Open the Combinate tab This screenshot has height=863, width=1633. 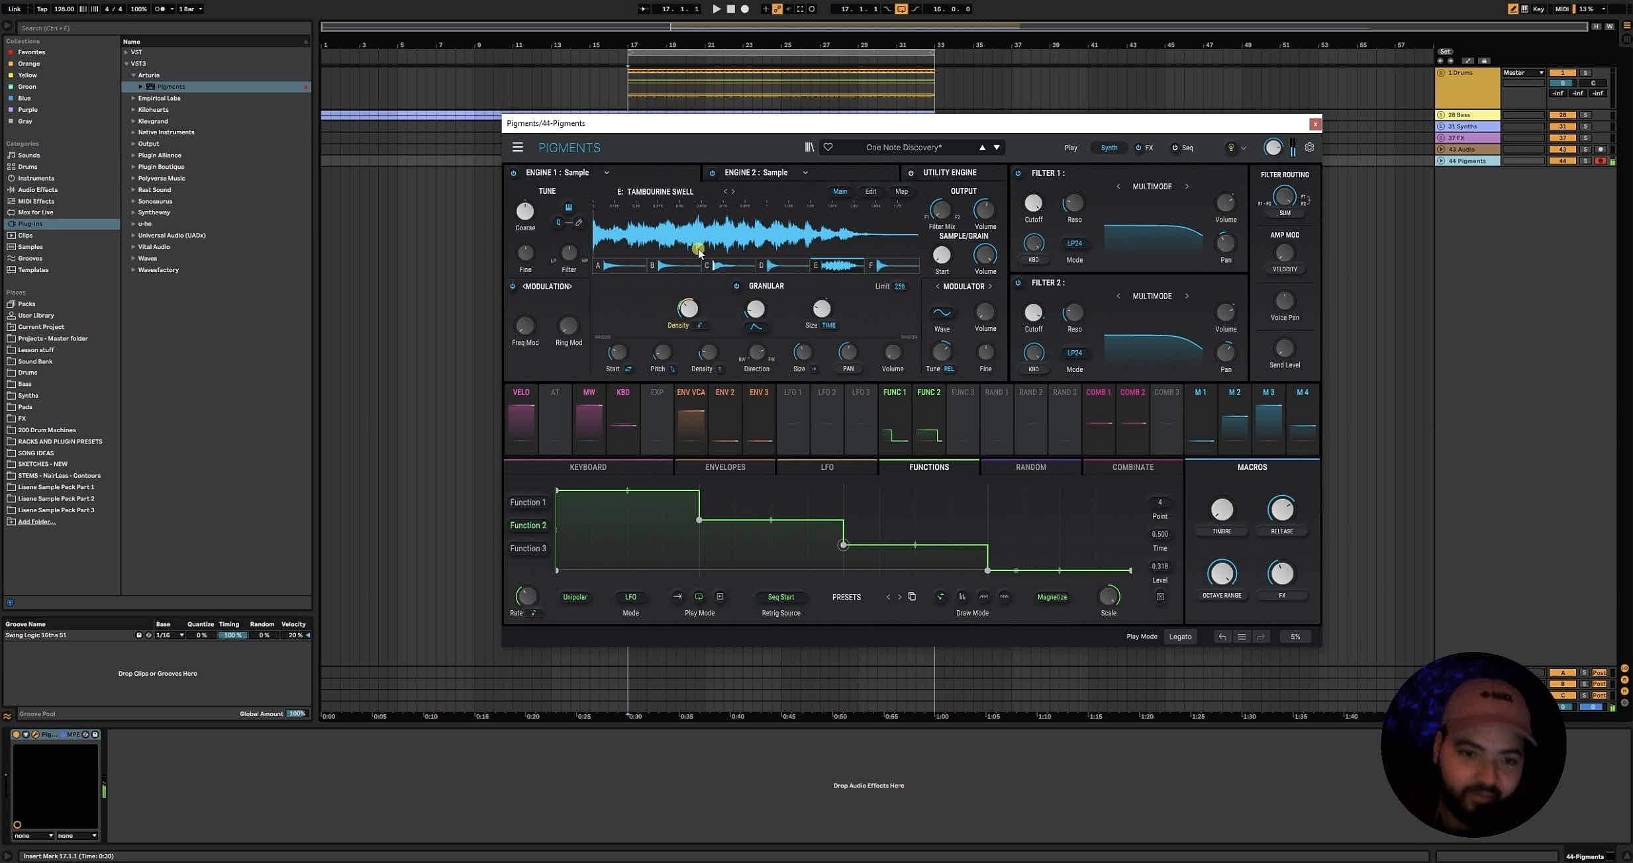tap(1133, 467)
